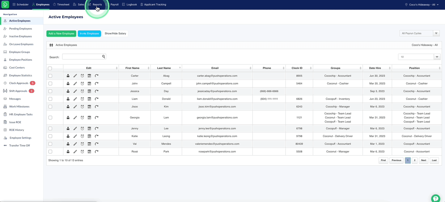Click the Show/Hide Salary button
This screenshot has width=445, height=202.
tap(115, 33)
